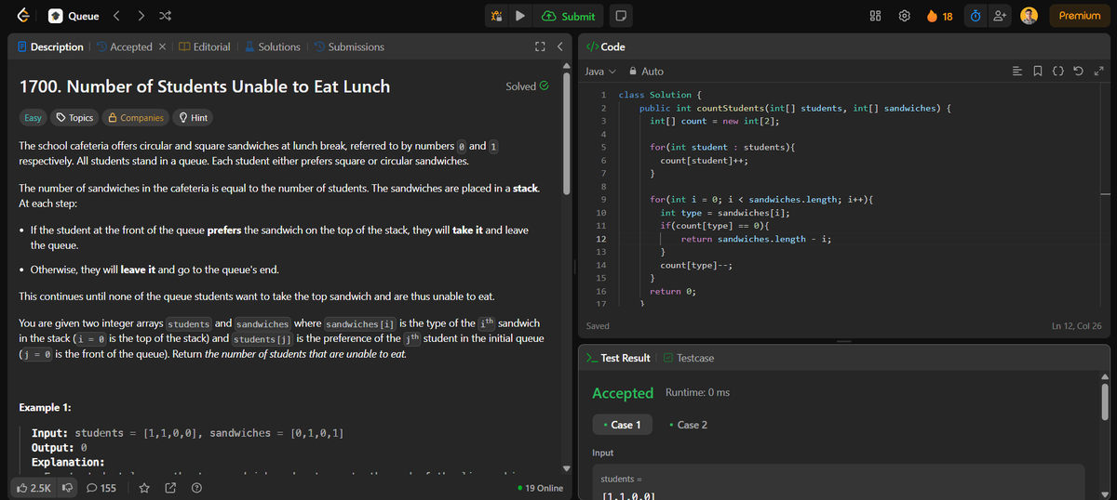This screenshot has height=500, width=1117.
Task: Invite a collaborator with add-person icon
Action: (x=1001, y=16)
